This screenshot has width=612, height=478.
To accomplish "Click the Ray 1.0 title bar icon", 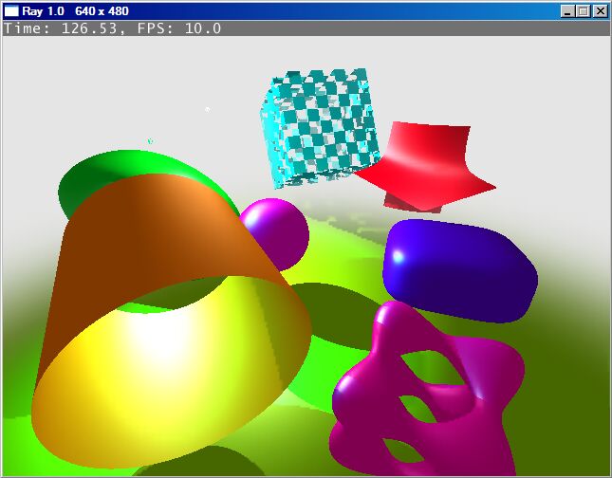I will pyautogui.click(x=11, y=11).
